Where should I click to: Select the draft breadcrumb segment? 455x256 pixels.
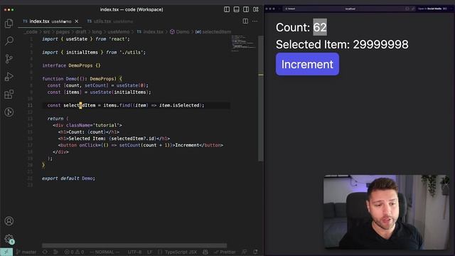[x=81, y=31]
